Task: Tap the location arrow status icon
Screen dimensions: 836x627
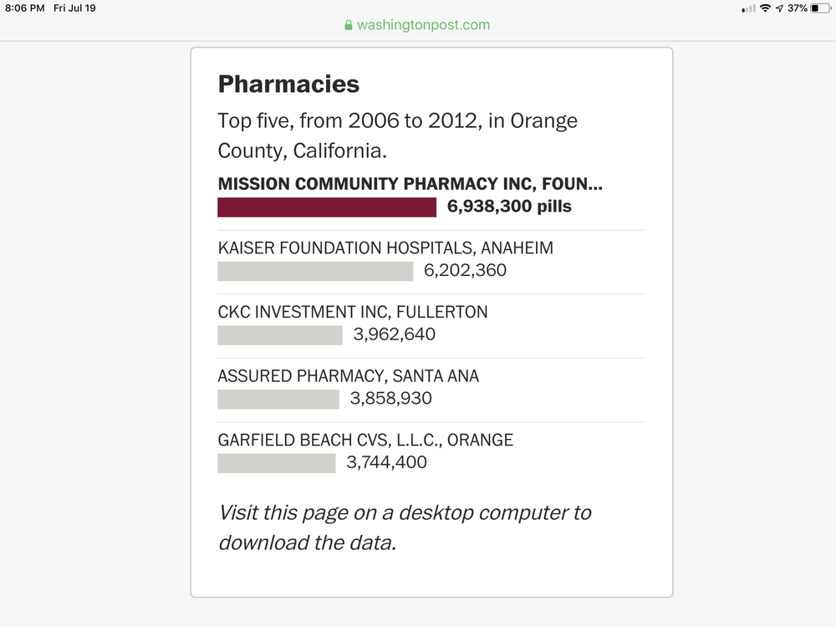Action: coord(779,8)
